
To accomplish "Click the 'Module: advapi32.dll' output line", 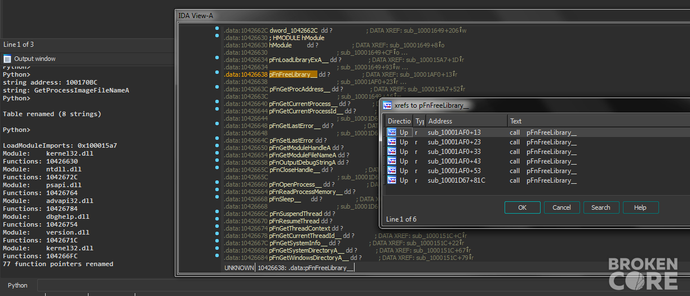I will pos(48,201).
